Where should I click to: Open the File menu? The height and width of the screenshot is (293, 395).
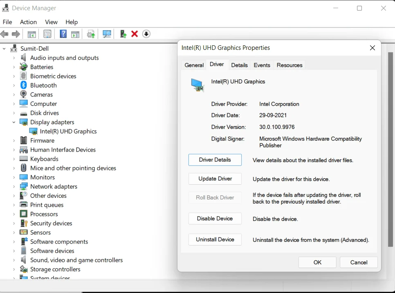(7, 22)
